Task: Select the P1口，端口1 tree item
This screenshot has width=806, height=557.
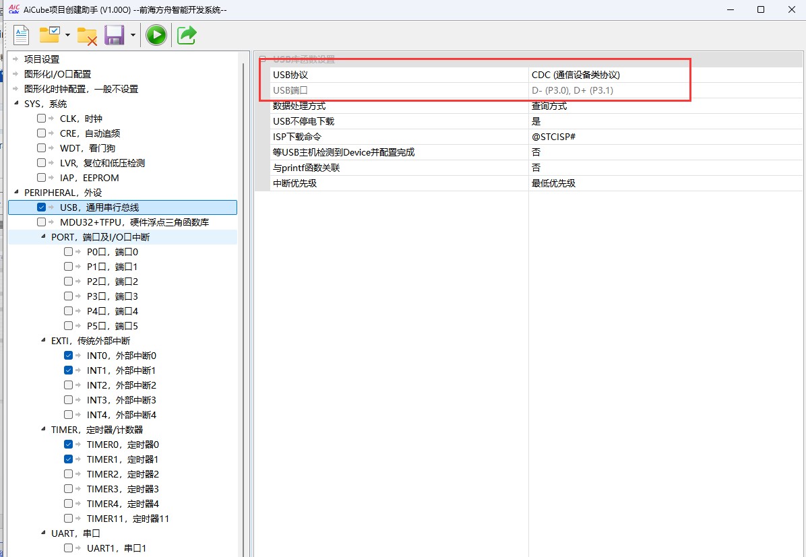Action: (113, 267)
